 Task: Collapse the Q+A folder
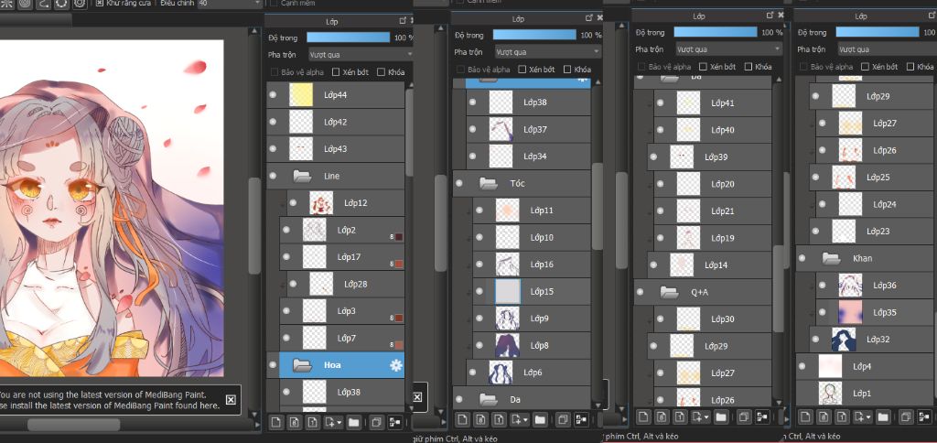[669, 292]
